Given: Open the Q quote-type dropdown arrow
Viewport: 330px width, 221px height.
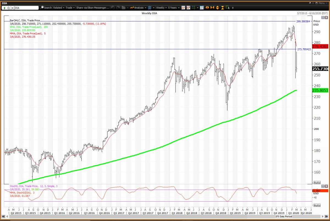Looking at the screenshot, I should coord(12,8).
